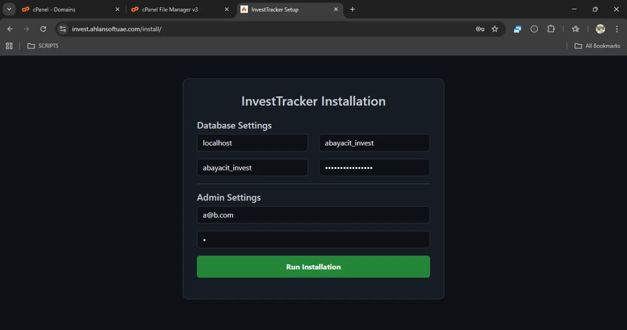
Task: Open the saved passwords key icon
Action: tap(480, 29)
